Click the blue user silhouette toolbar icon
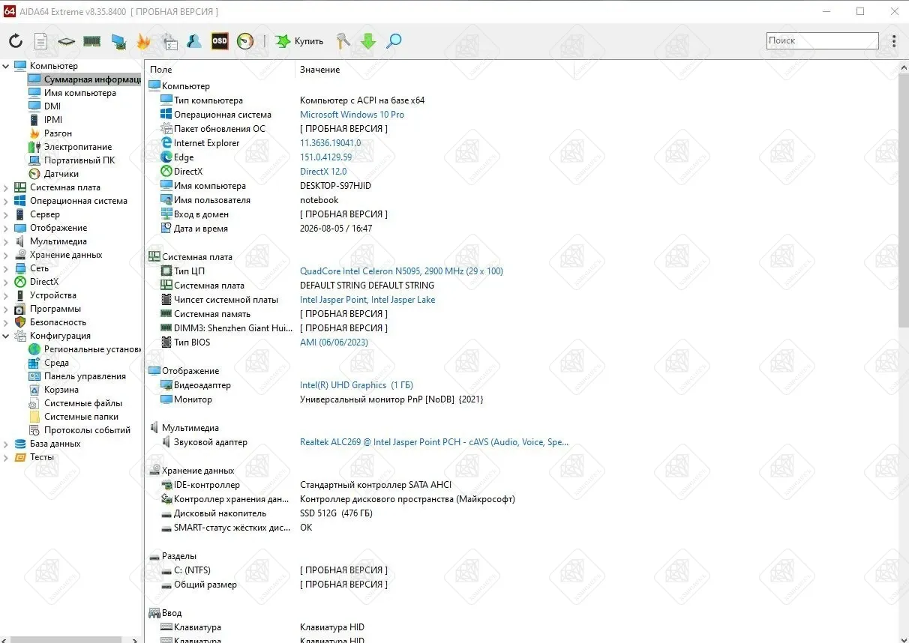This screenshot has width=909, height=643. click(x=194, y=41)
